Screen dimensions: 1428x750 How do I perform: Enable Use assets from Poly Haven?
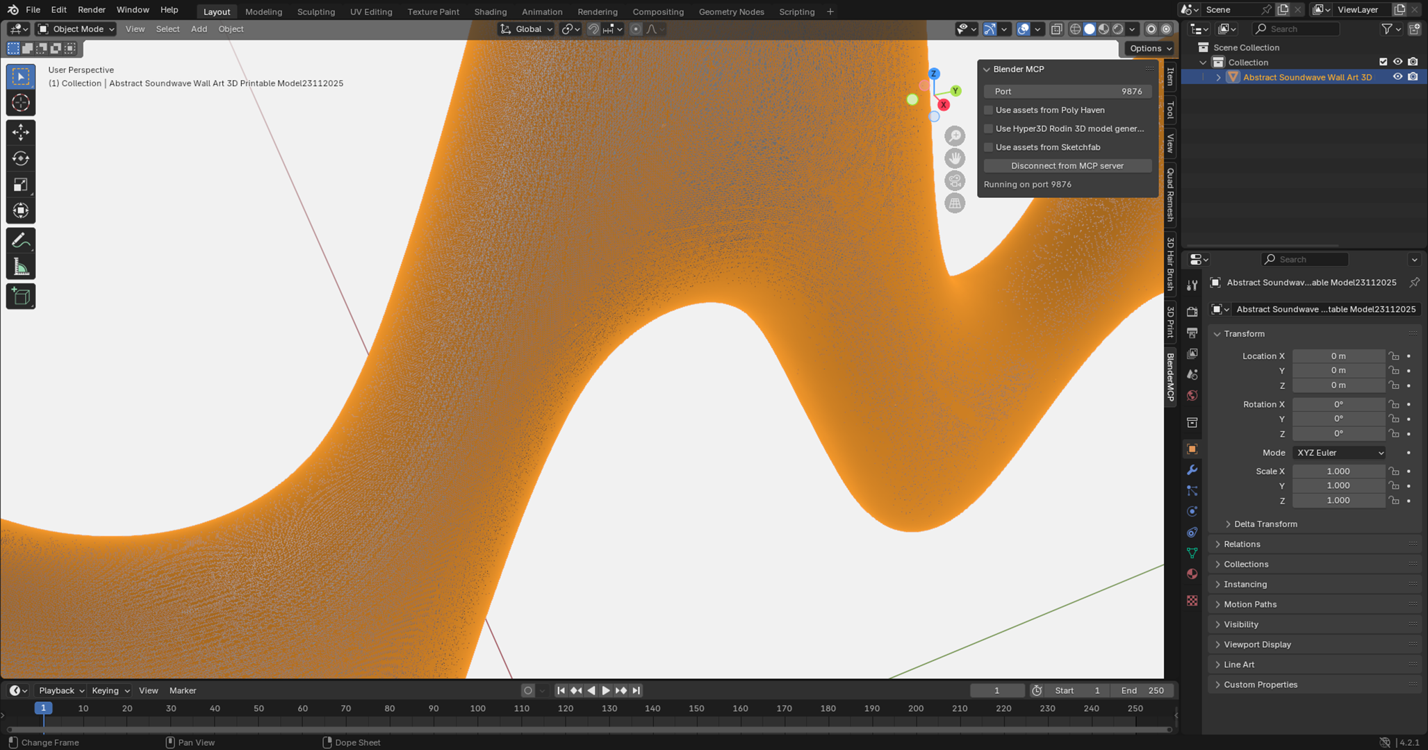pos(989,110)
